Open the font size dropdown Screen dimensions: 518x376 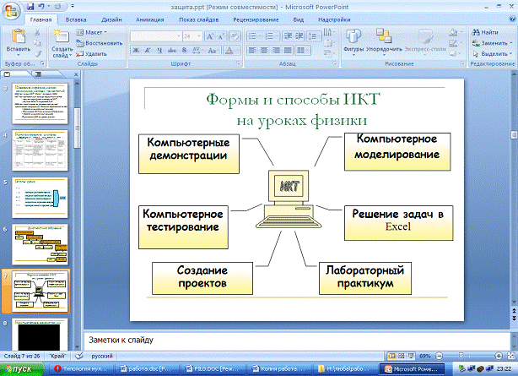coord(199,35)
